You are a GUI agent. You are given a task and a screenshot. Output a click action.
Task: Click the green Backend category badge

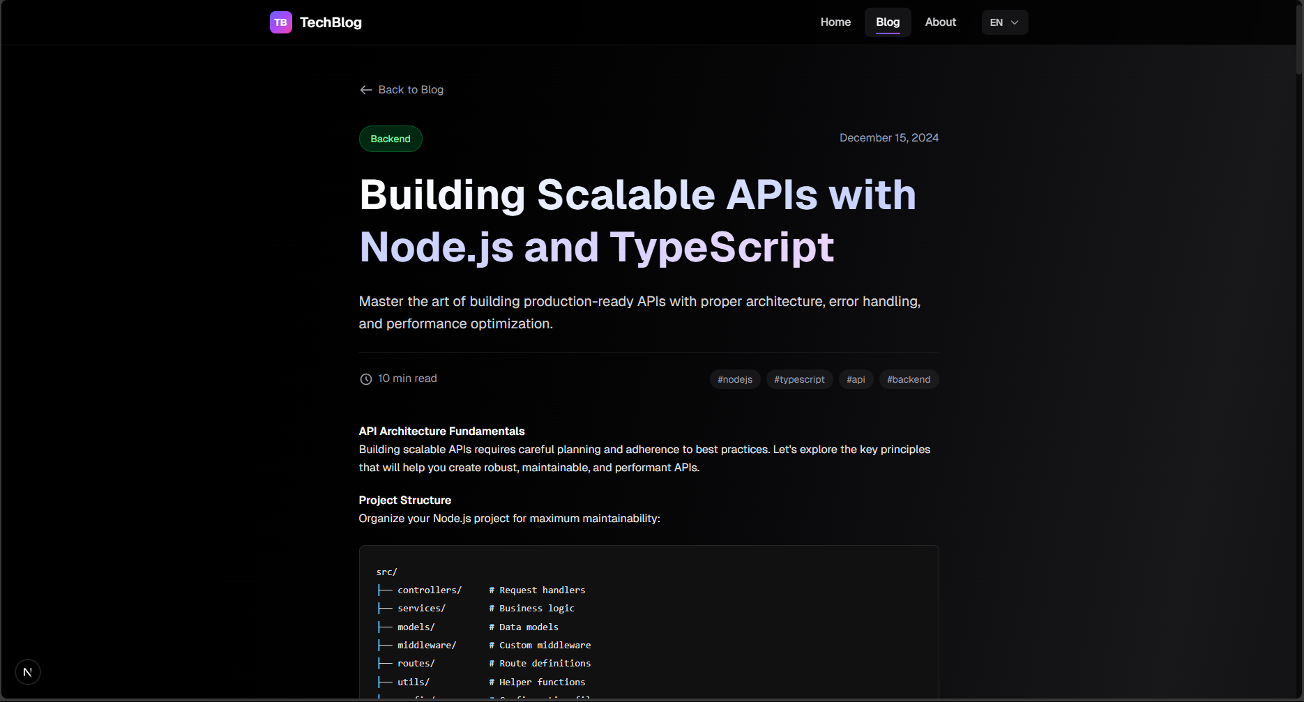point(391,139)
